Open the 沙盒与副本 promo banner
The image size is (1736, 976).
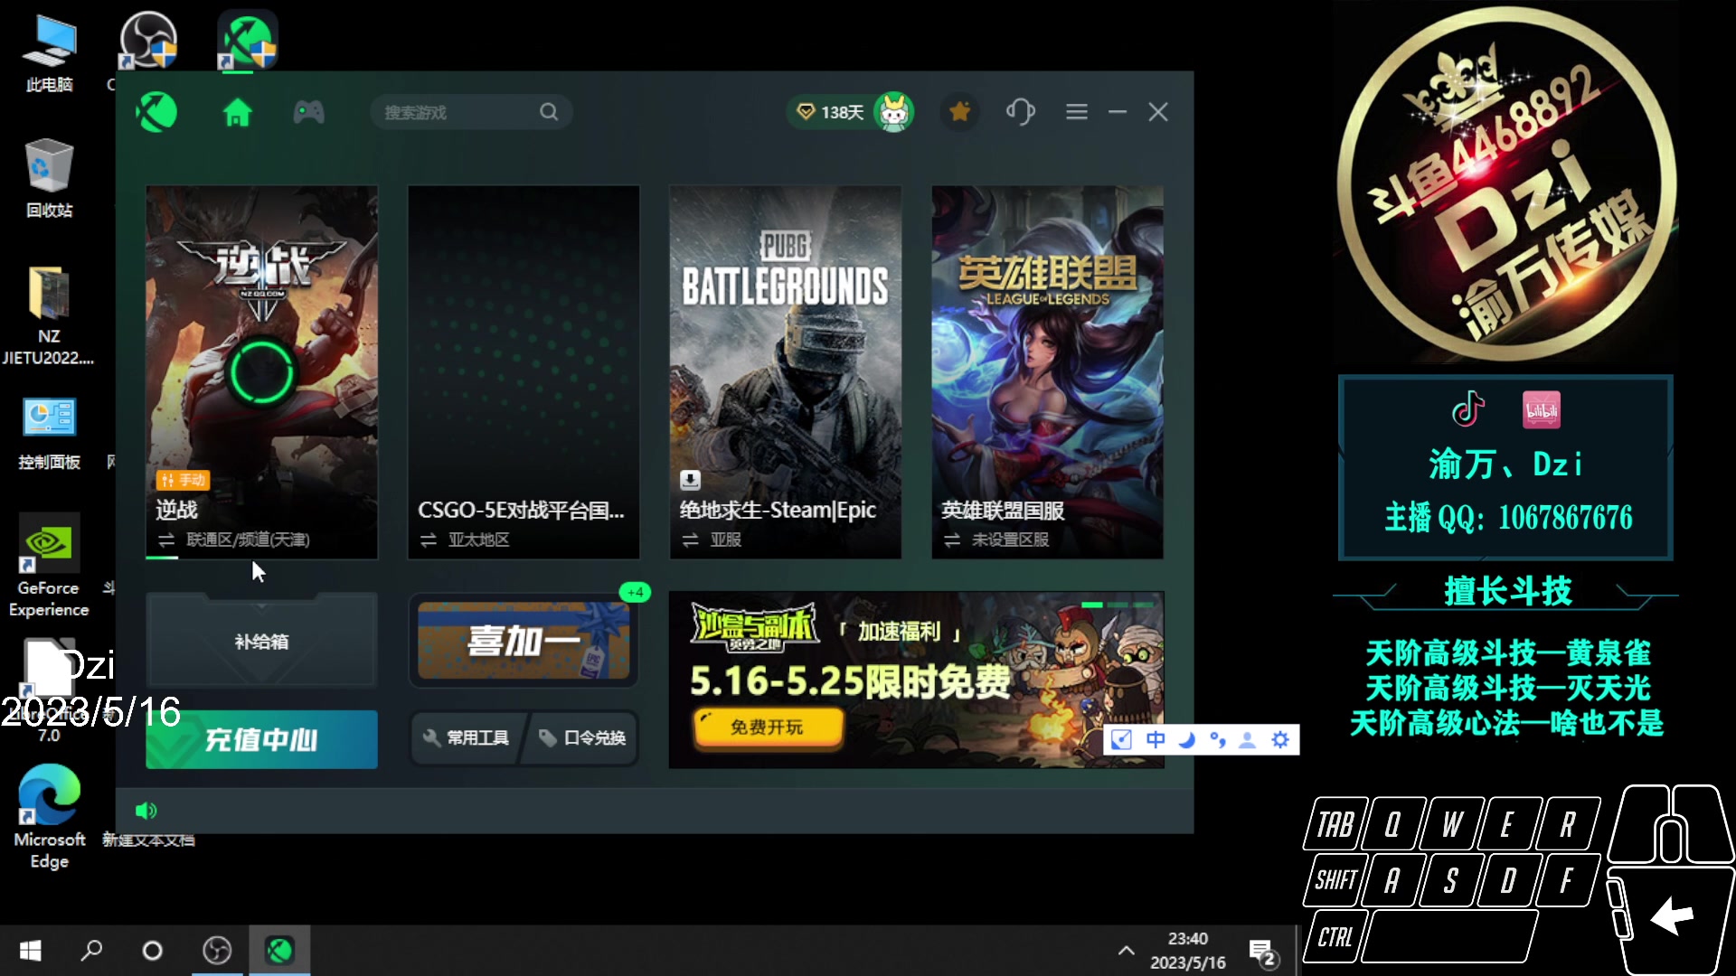point(916,680)
